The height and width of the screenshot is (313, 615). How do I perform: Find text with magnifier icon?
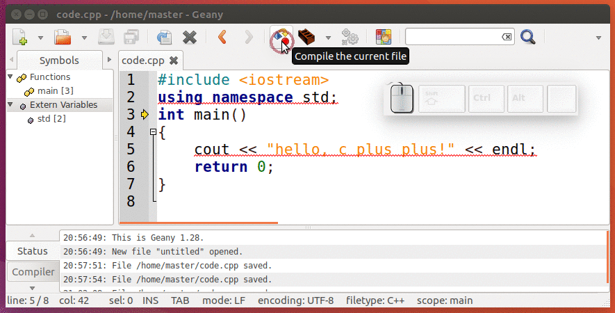click(x=528, y=37)
